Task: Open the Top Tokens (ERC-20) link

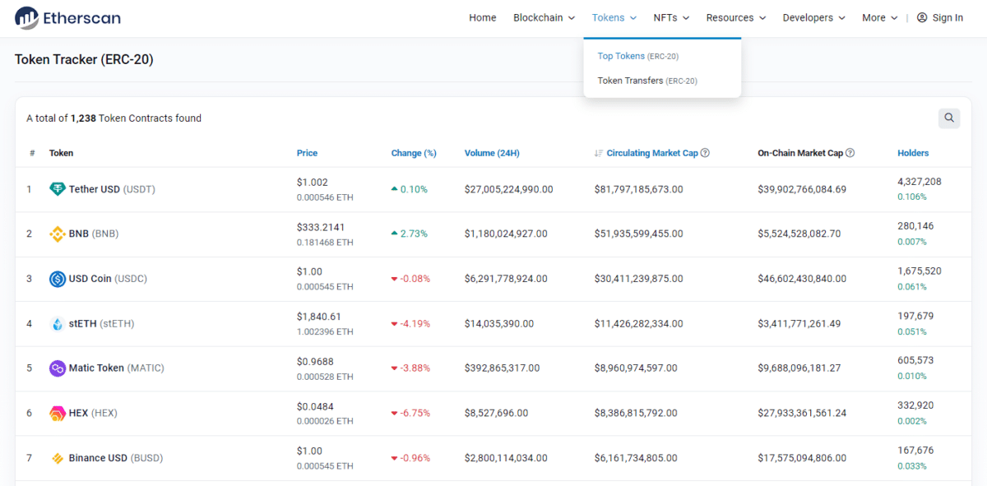Action: (x=638, y=55)
